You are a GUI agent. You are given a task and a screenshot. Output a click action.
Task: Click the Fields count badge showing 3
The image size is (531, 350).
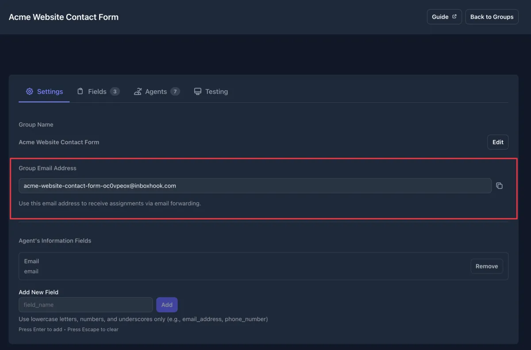pyautogui.click(x=115, y=91)
